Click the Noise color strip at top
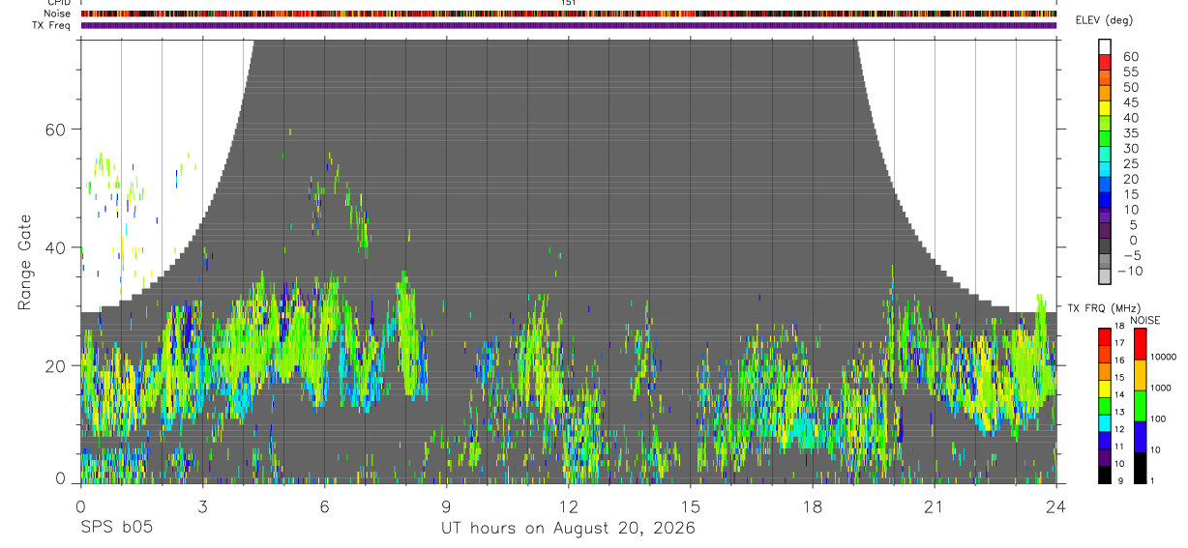This screenshot has height=548, width=1188. [569, 14]
